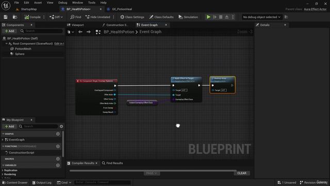Click the icon beside the debug object dropdown
Screen dimensions: 330x186
(x=286, y=17)
